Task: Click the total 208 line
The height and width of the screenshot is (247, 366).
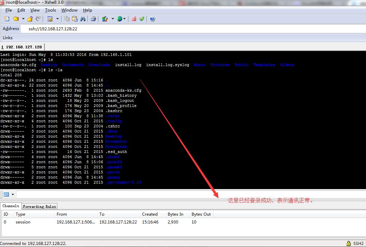Action: click(x=11, y=75)
